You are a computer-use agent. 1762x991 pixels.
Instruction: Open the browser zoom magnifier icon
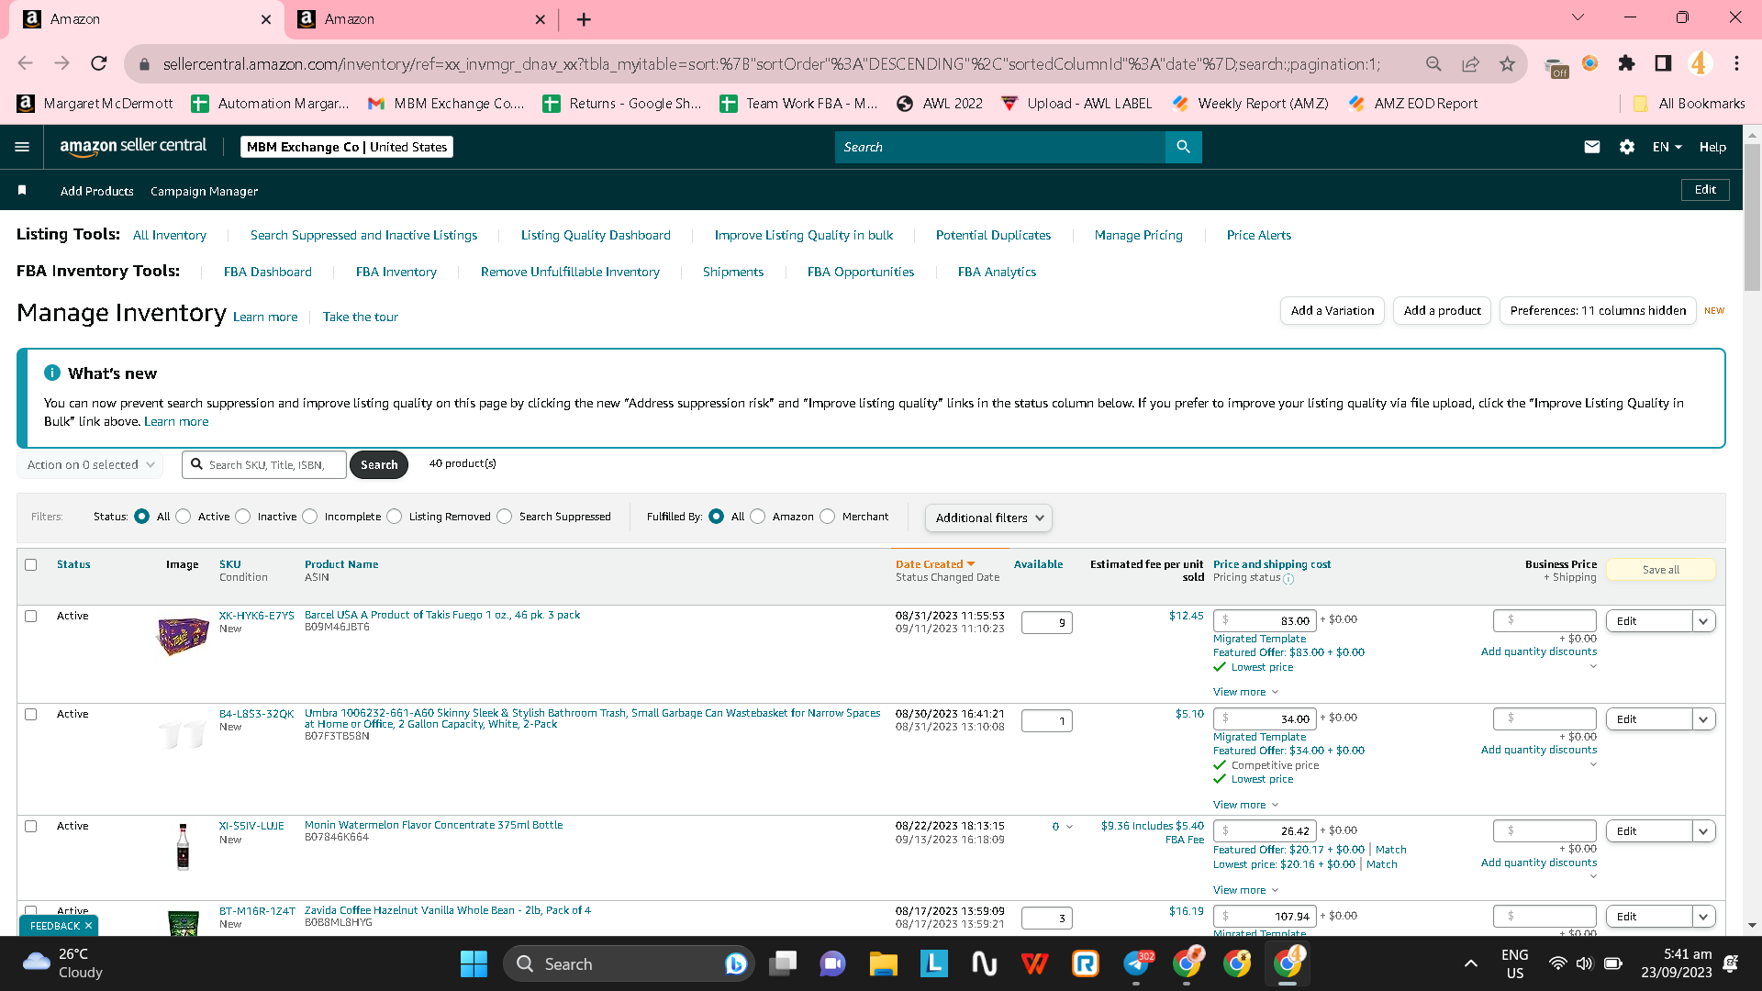click(1433, 63)
